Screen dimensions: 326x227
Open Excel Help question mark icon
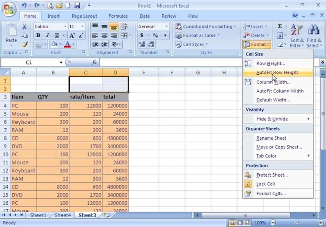point(295,15)
